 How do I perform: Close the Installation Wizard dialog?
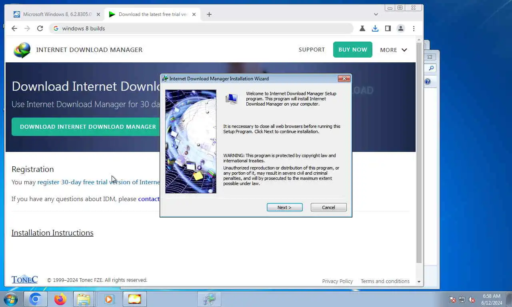344,79
